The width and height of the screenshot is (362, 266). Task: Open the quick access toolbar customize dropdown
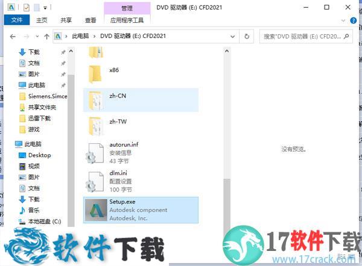coord(45,8)
